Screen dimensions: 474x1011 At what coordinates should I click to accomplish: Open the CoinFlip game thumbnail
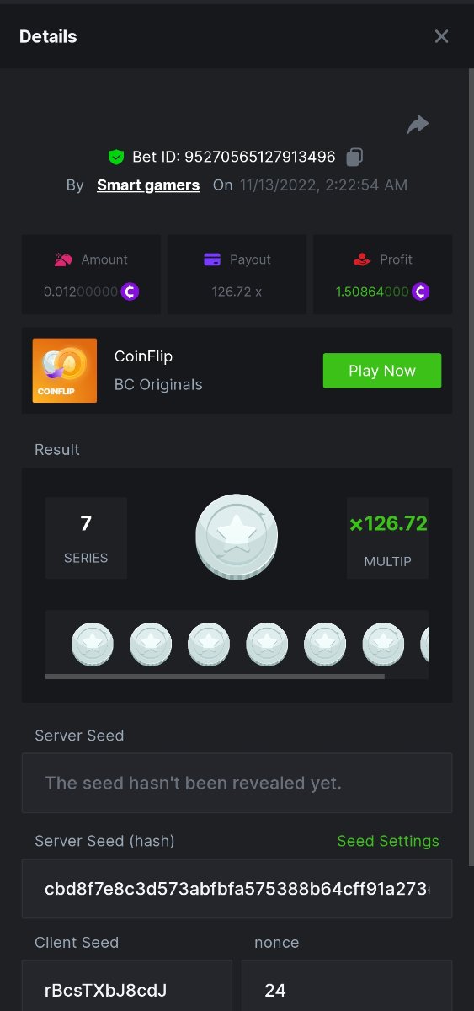pos(65,371)
